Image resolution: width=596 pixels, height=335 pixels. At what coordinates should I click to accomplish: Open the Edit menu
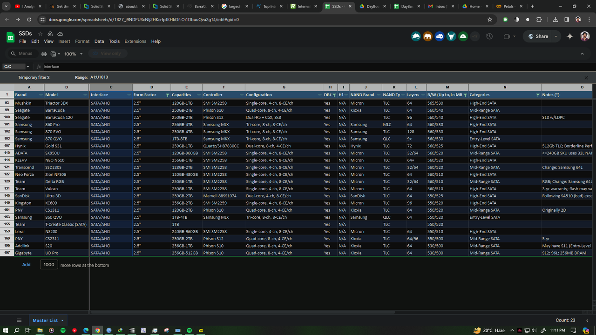coord(35,41)
